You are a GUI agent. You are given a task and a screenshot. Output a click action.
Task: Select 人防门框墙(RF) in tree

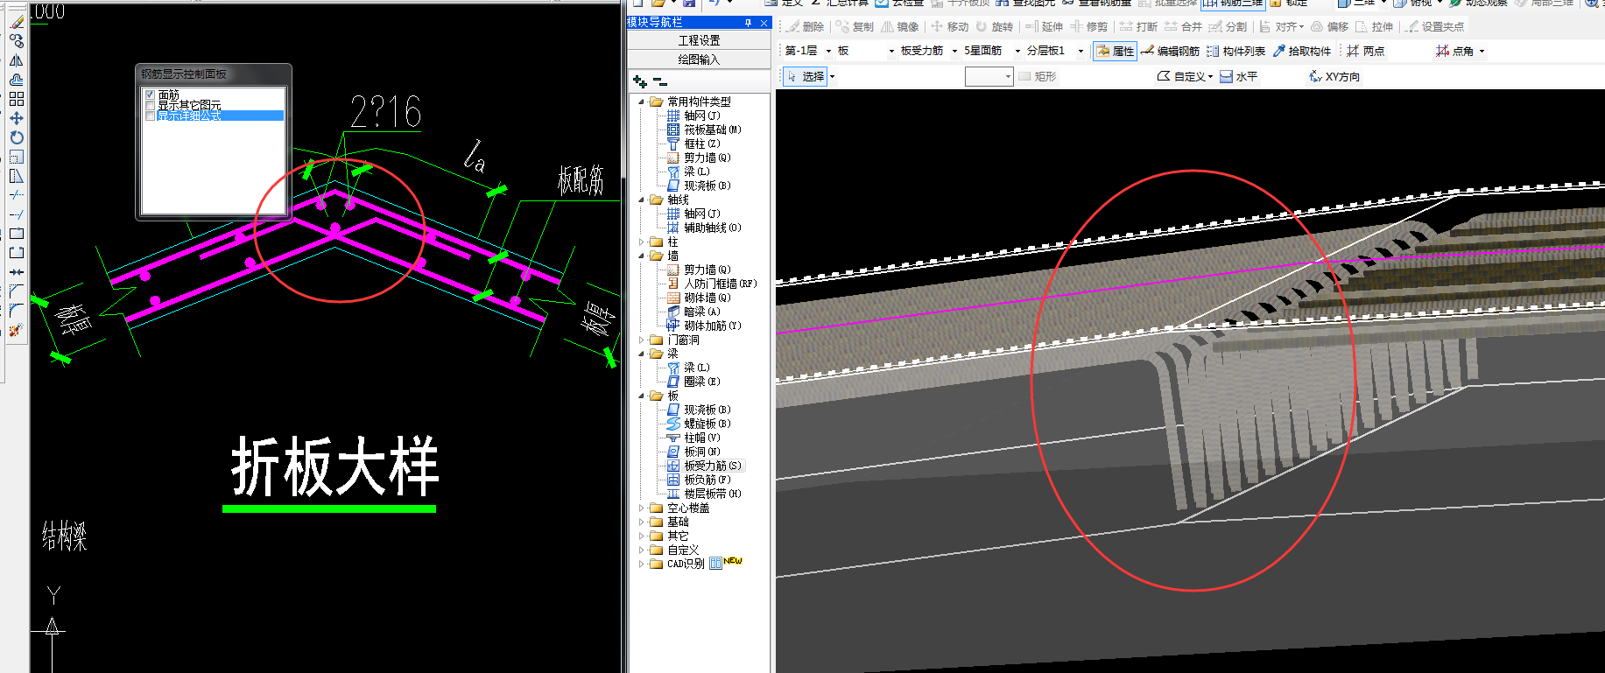pyautogui.click(x=712, y=284)
